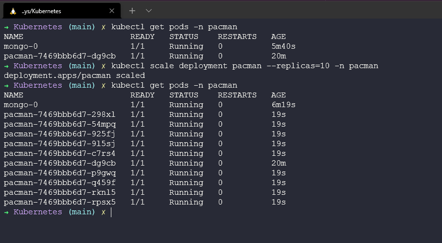Screen dimensions: 442x243
Task: Click the 6m19s age value
Action: pos(283,105)
